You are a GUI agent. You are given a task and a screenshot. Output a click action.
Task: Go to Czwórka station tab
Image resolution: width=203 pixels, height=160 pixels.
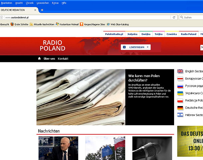[172, 34]
